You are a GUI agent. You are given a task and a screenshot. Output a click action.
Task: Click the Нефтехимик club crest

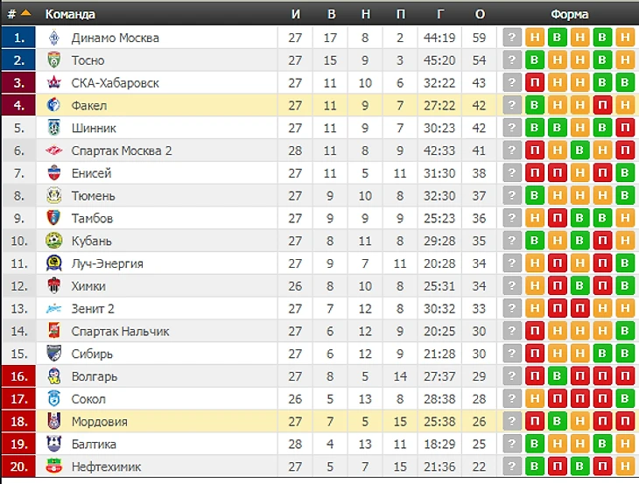point(53,466)
